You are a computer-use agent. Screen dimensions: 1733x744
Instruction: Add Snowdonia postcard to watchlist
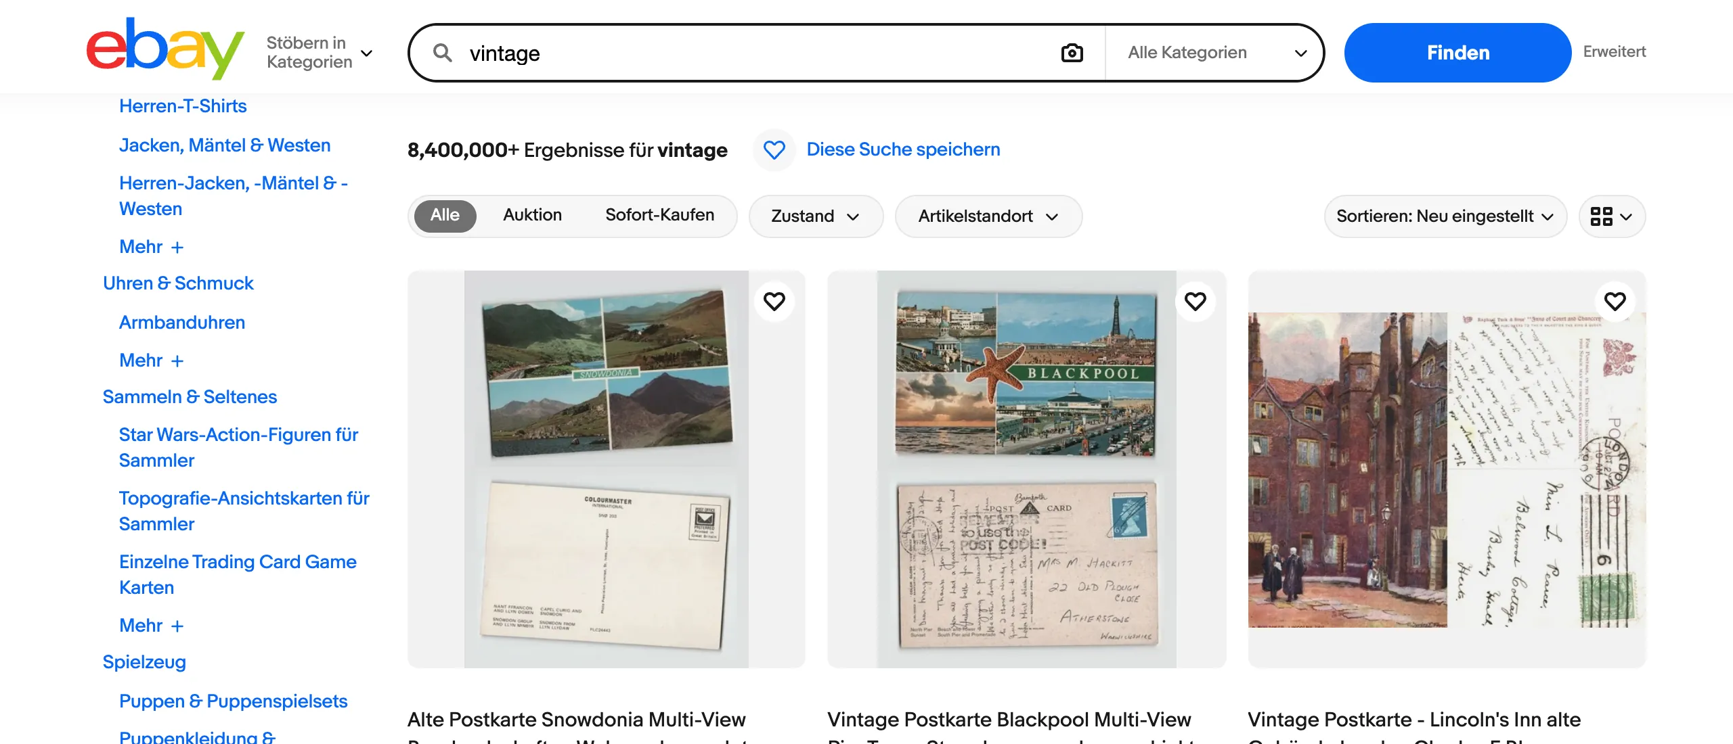coord(774,301)
